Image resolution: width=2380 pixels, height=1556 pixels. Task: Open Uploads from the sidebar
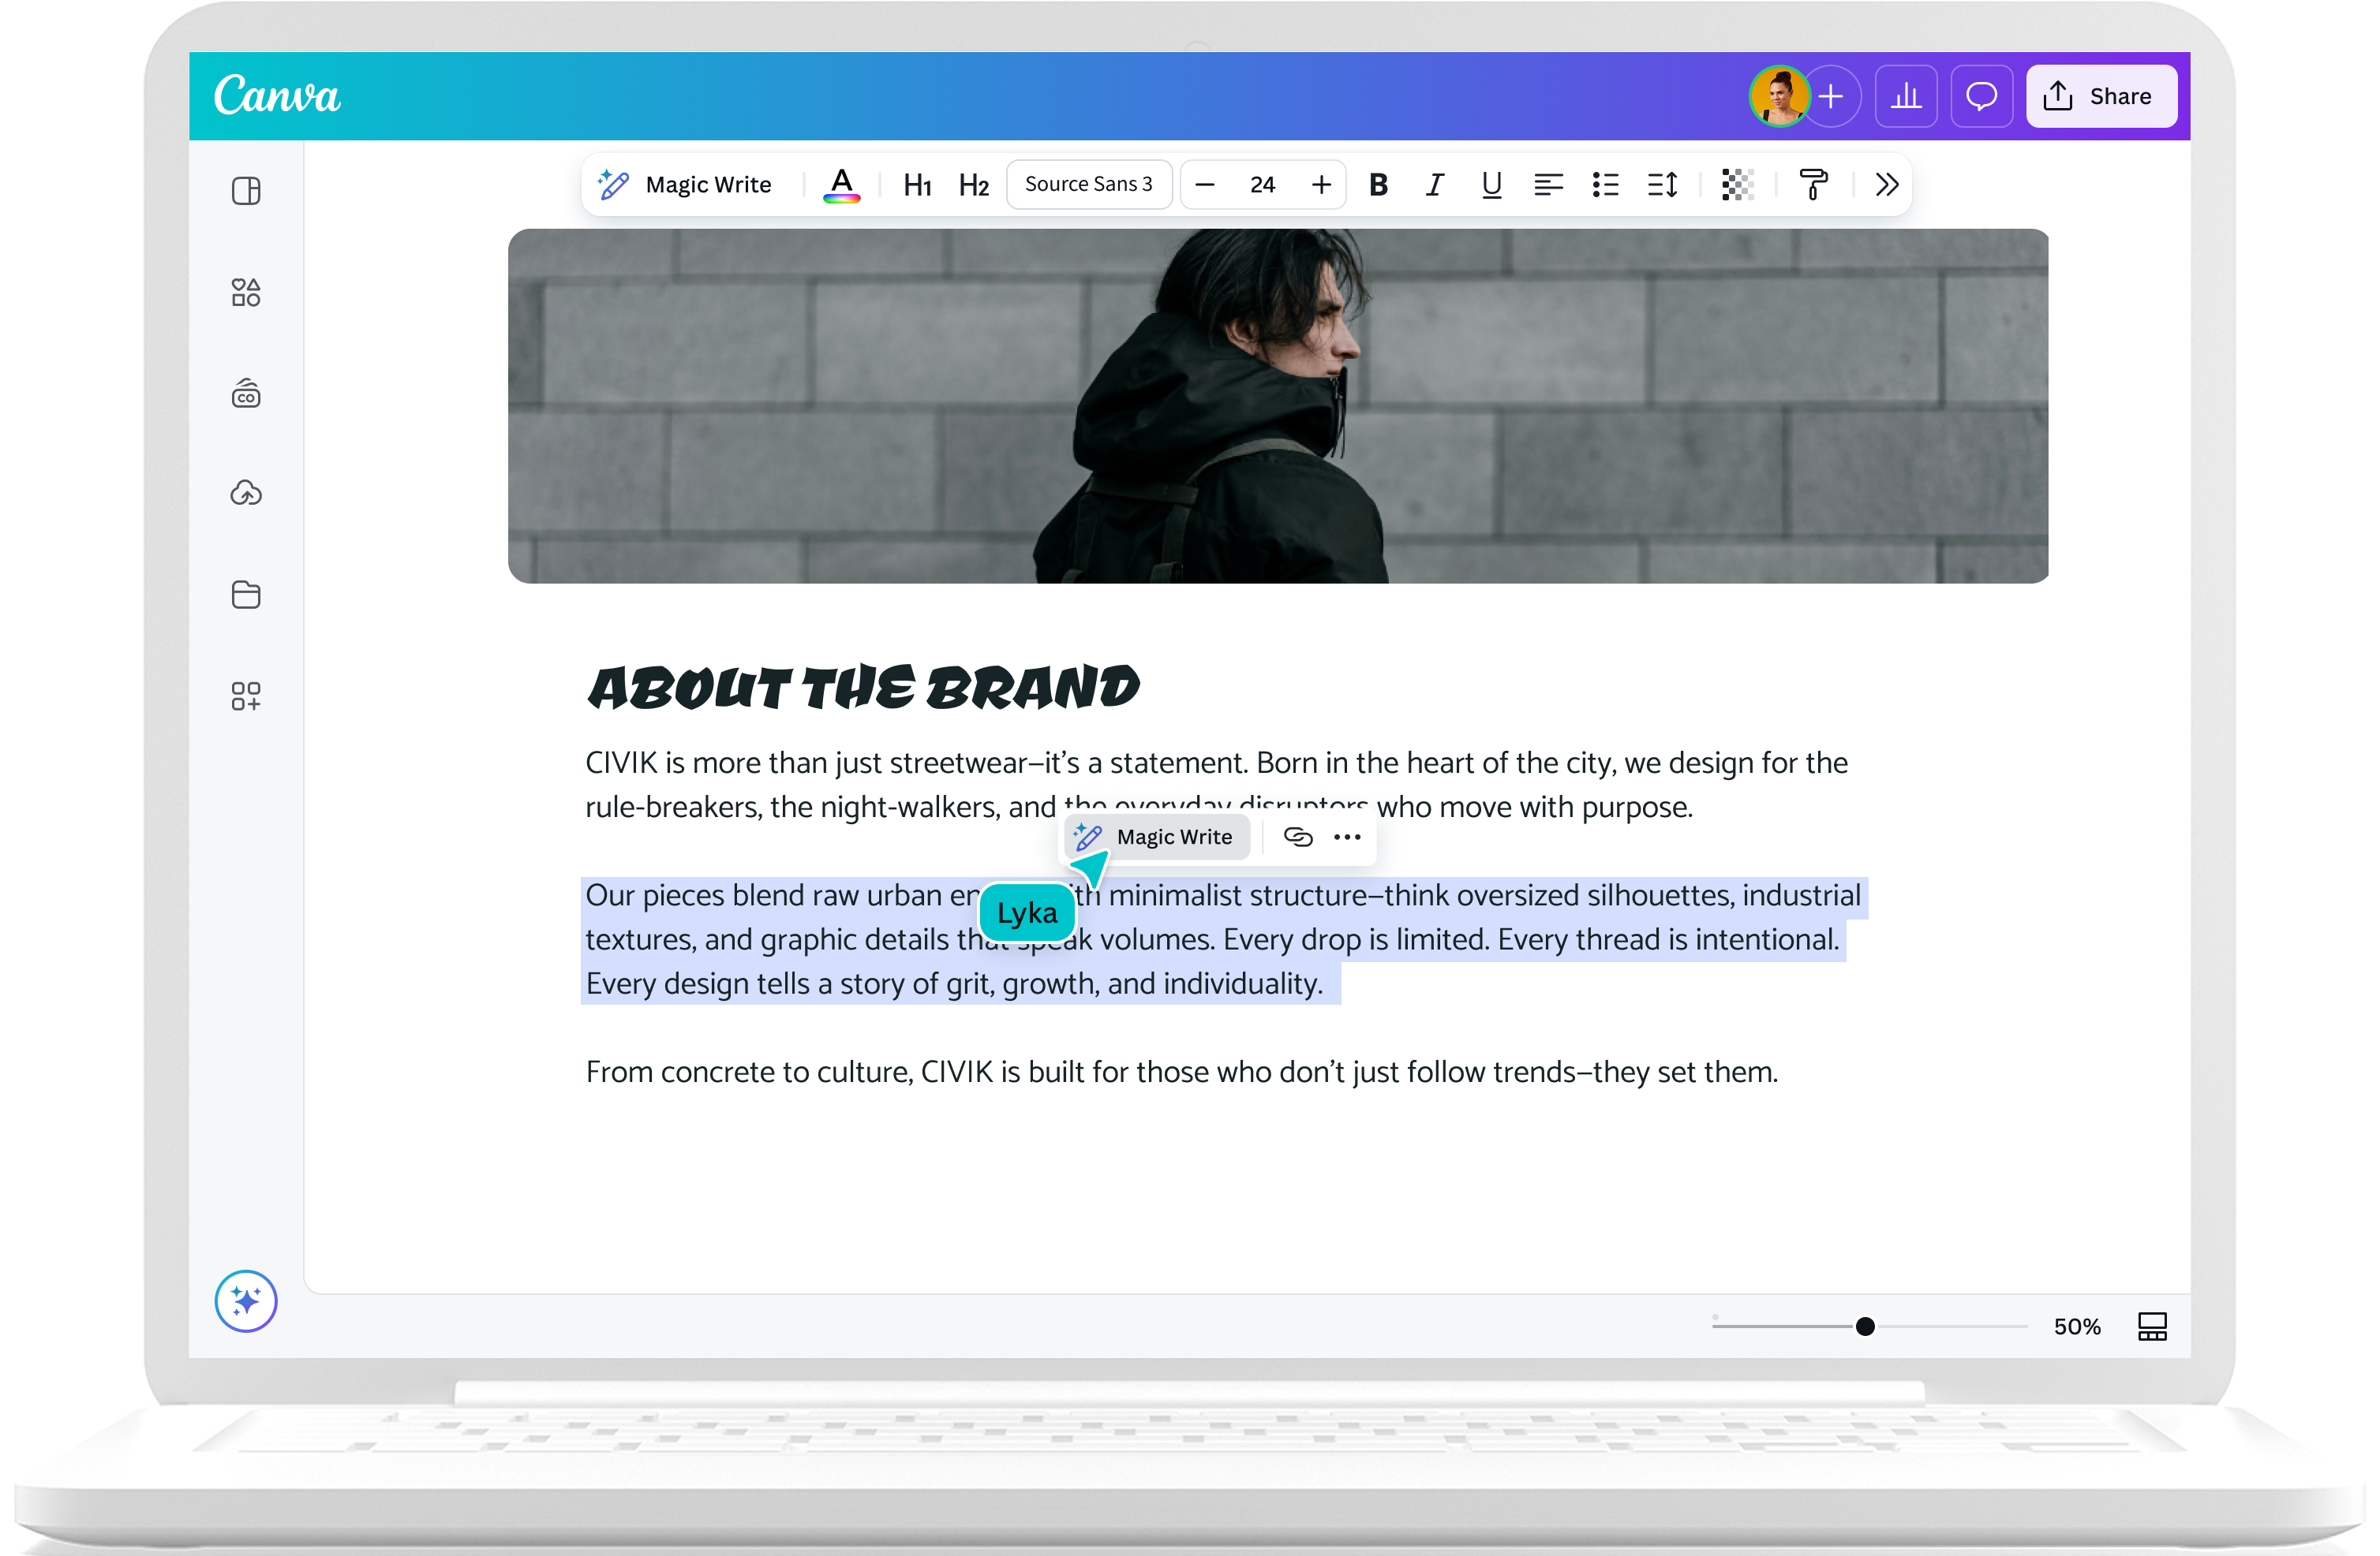click(245, 491)
